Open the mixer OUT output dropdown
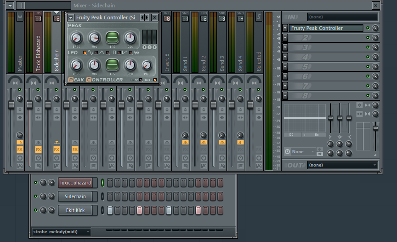The width and height of the screenshot is (397, 242). pyautogui.click(x=343, y=165)
